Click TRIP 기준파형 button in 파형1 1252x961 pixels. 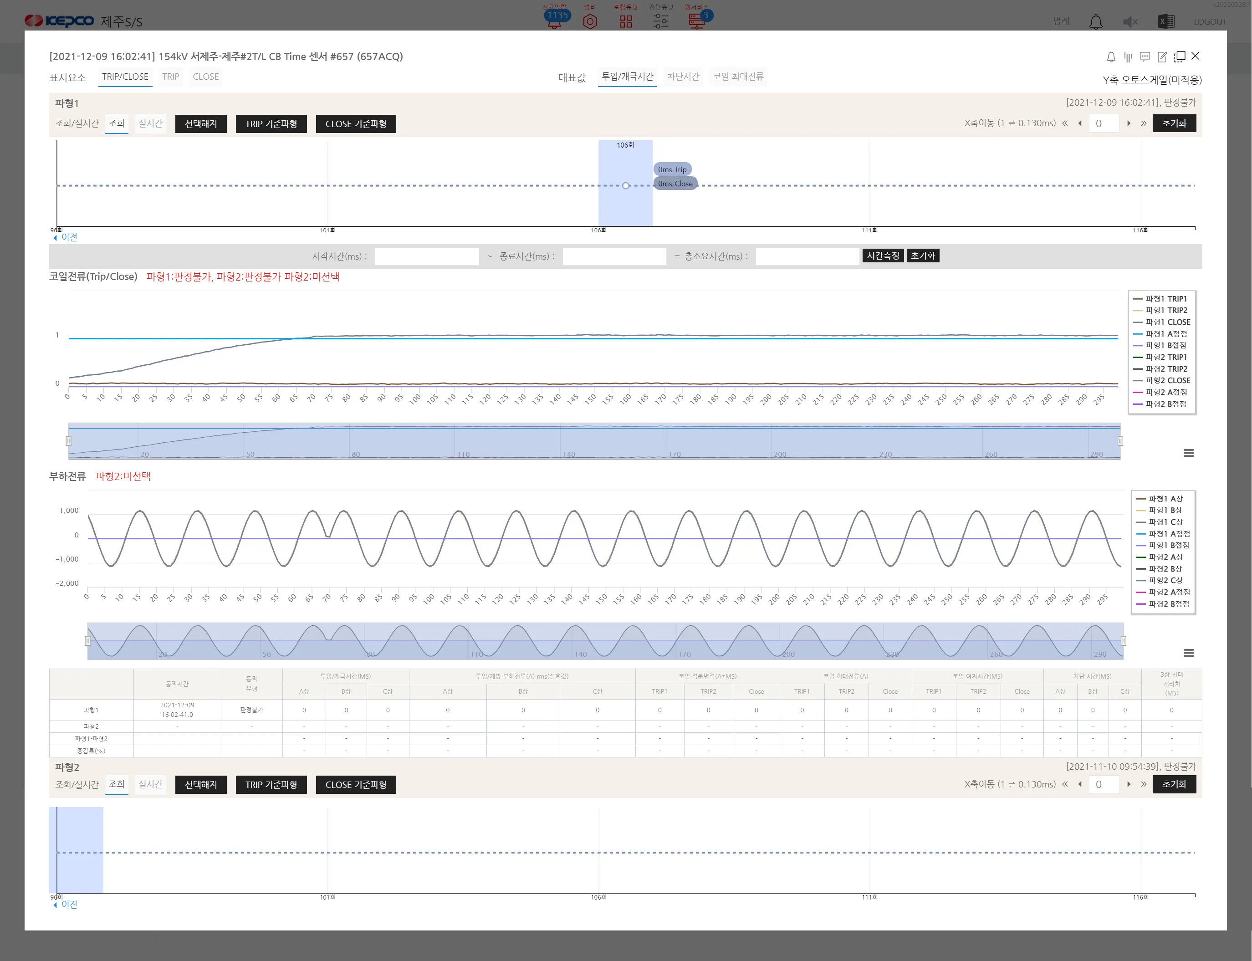pos(271,123)
